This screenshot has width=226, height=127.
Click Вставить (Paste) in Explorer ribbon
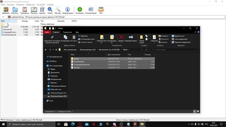coord(74,38)
